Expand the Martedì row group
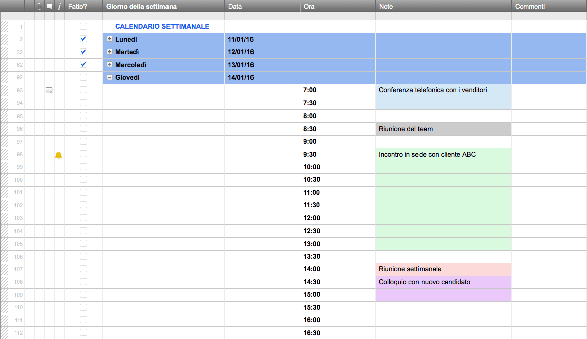Viewport: 587px width, 339px height. click(x=110, y=52)
